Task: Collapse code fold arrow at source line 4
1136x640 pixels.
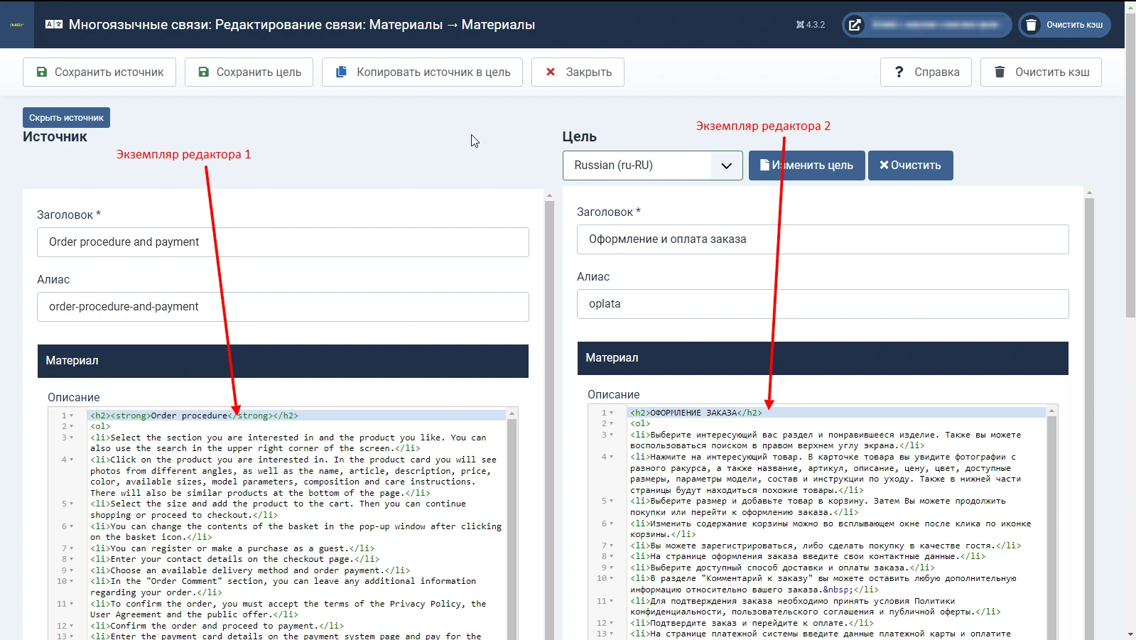Action: (x=72, y=460)
